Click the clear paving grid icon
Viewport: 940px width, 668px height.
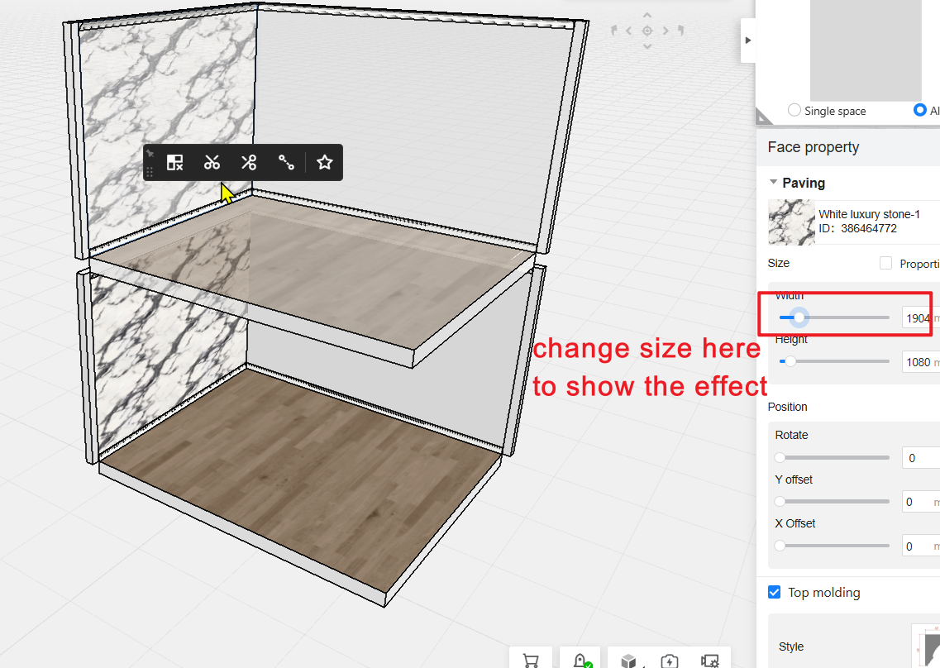[x=174, y=163]
